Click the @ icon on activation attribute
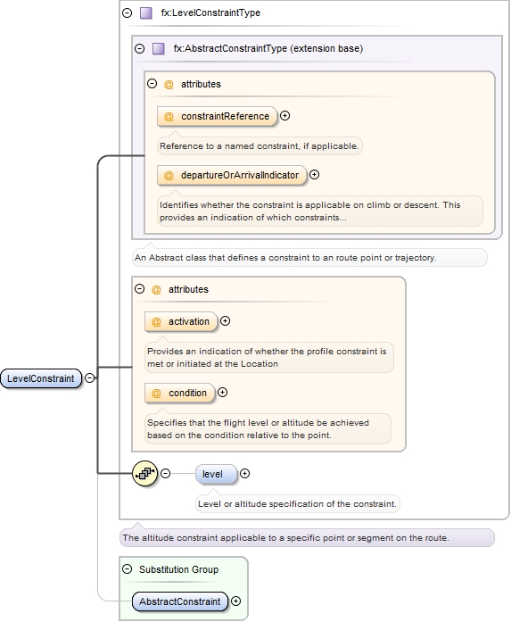Image resolution: width=511 pixels, height=622 pixels. pos(156,322)
